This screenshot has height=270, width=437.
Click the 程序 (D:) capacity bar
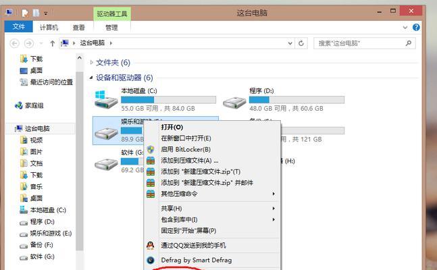click(297, 100)
